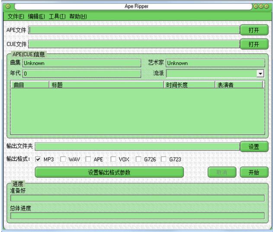Click the 标题 column header
This screenshot has width=273, height=232.
[x=106, y=85]
